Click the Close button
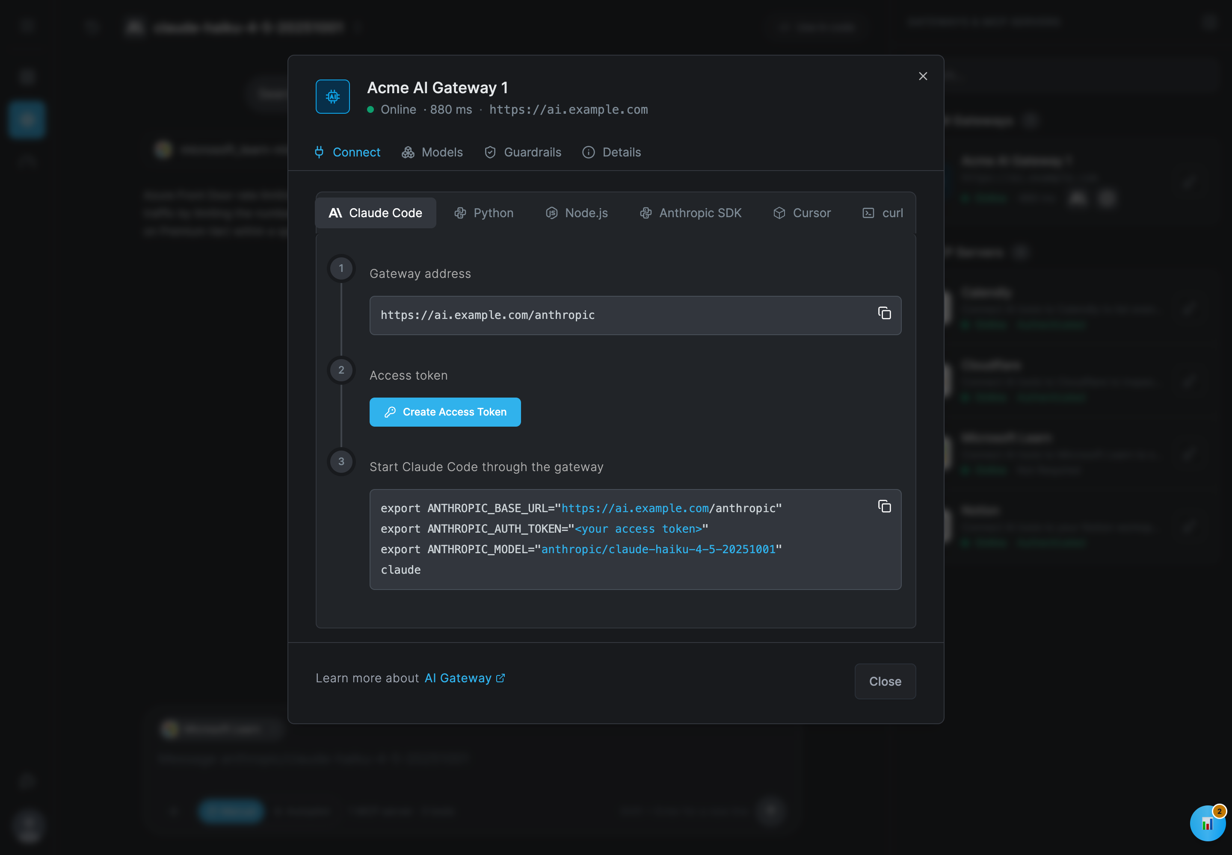This screenshot has width=1232, height=855. pos(885,681)
